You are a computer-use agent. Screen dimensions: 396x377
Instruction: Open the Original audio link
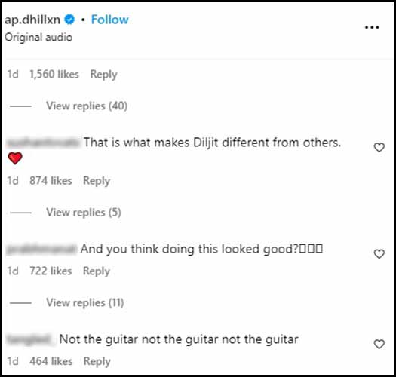38,38
